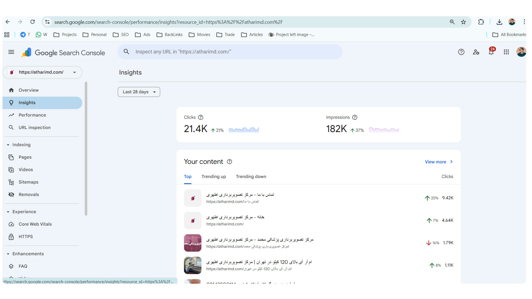
Task: Open Project left image bookmark
Action: click(291, 35)
